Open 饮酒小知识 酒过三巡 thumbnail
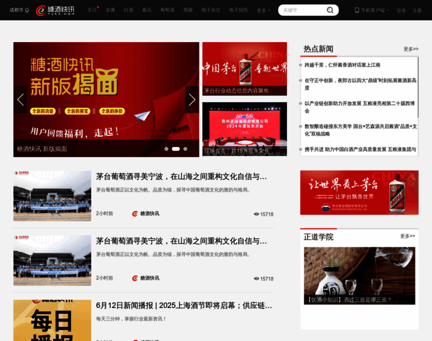This screenshot has height=341, width=432. pos(360,276)
